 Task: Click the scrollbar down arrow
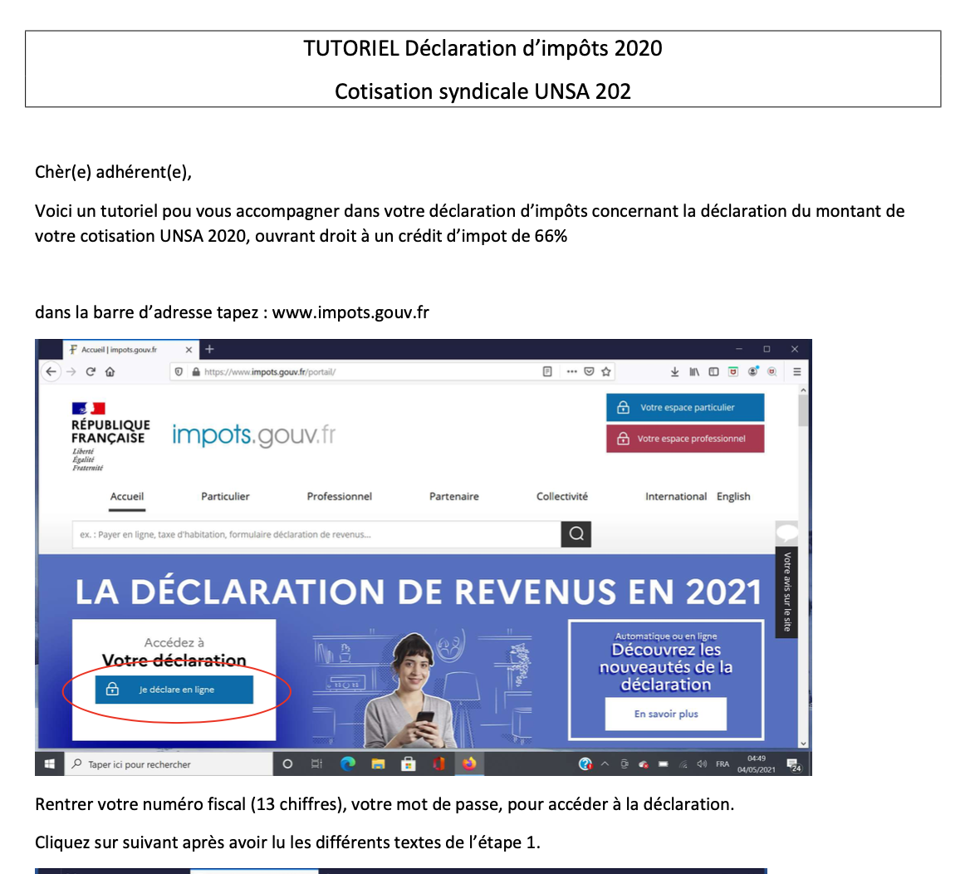pos(803,743)
